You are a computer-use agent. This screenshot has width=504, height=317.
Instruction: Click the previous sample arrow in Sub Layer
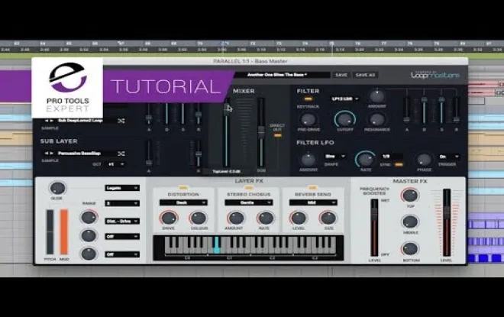pos(47,154)
